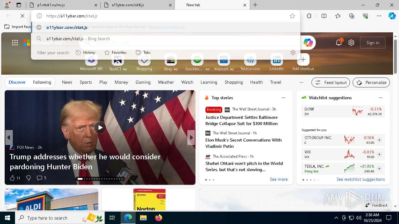Open Feed layout options
The width and height of the screenshot is (399, 224).
click(331, 82)
